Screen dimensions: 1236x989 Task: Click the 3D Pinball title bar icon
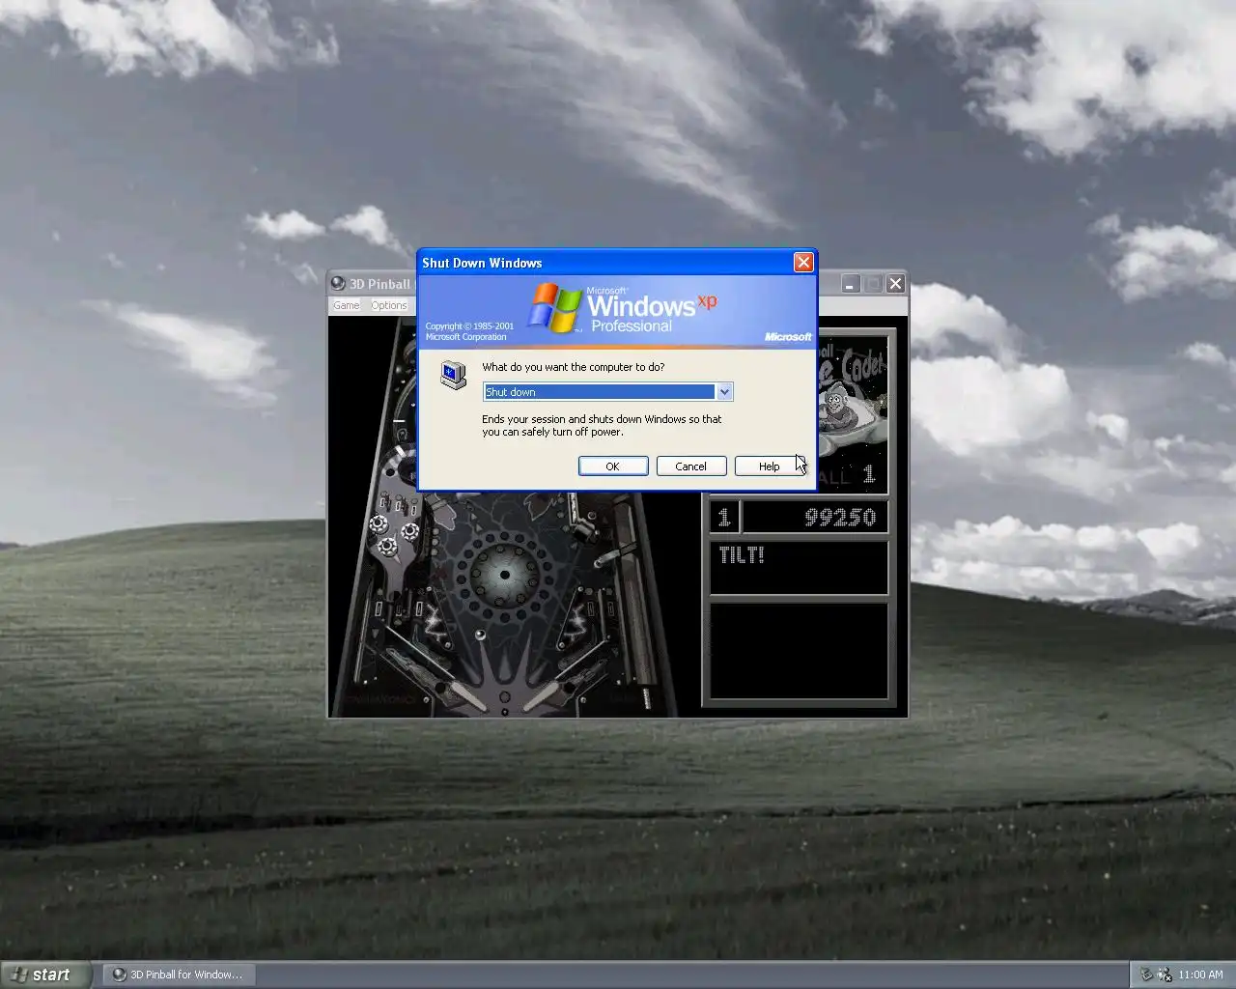point(338,283)
